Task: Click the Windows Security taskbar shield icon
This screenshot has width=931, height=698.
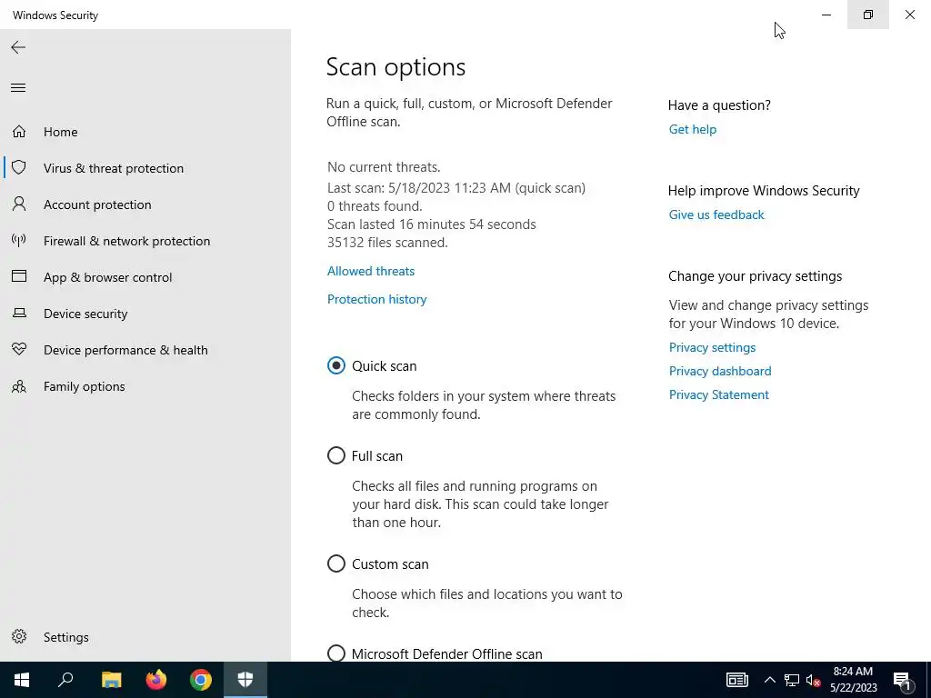Action: (x=245, y=680)
